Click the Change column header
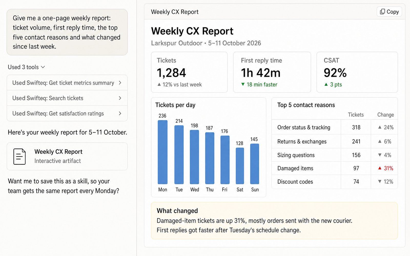This screenshot has height=256, width=410. tap(385, 115)
